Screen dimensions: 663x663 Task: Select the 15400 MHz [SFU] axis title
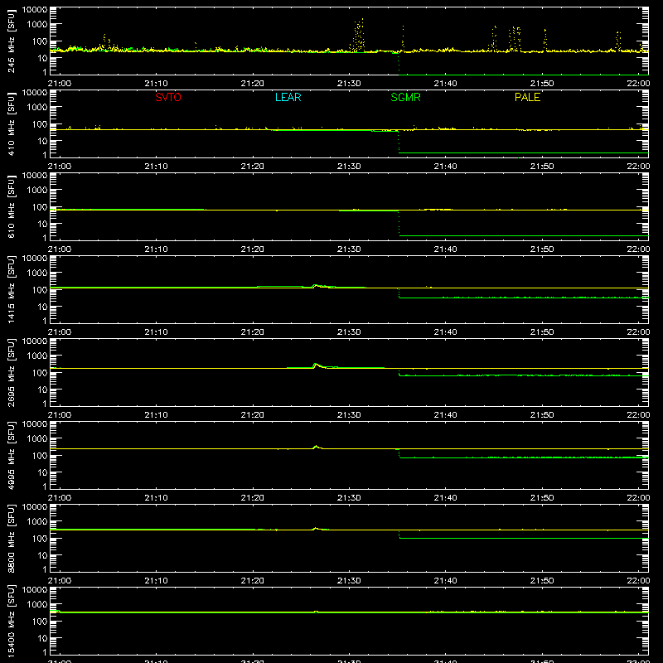point(11,621)
